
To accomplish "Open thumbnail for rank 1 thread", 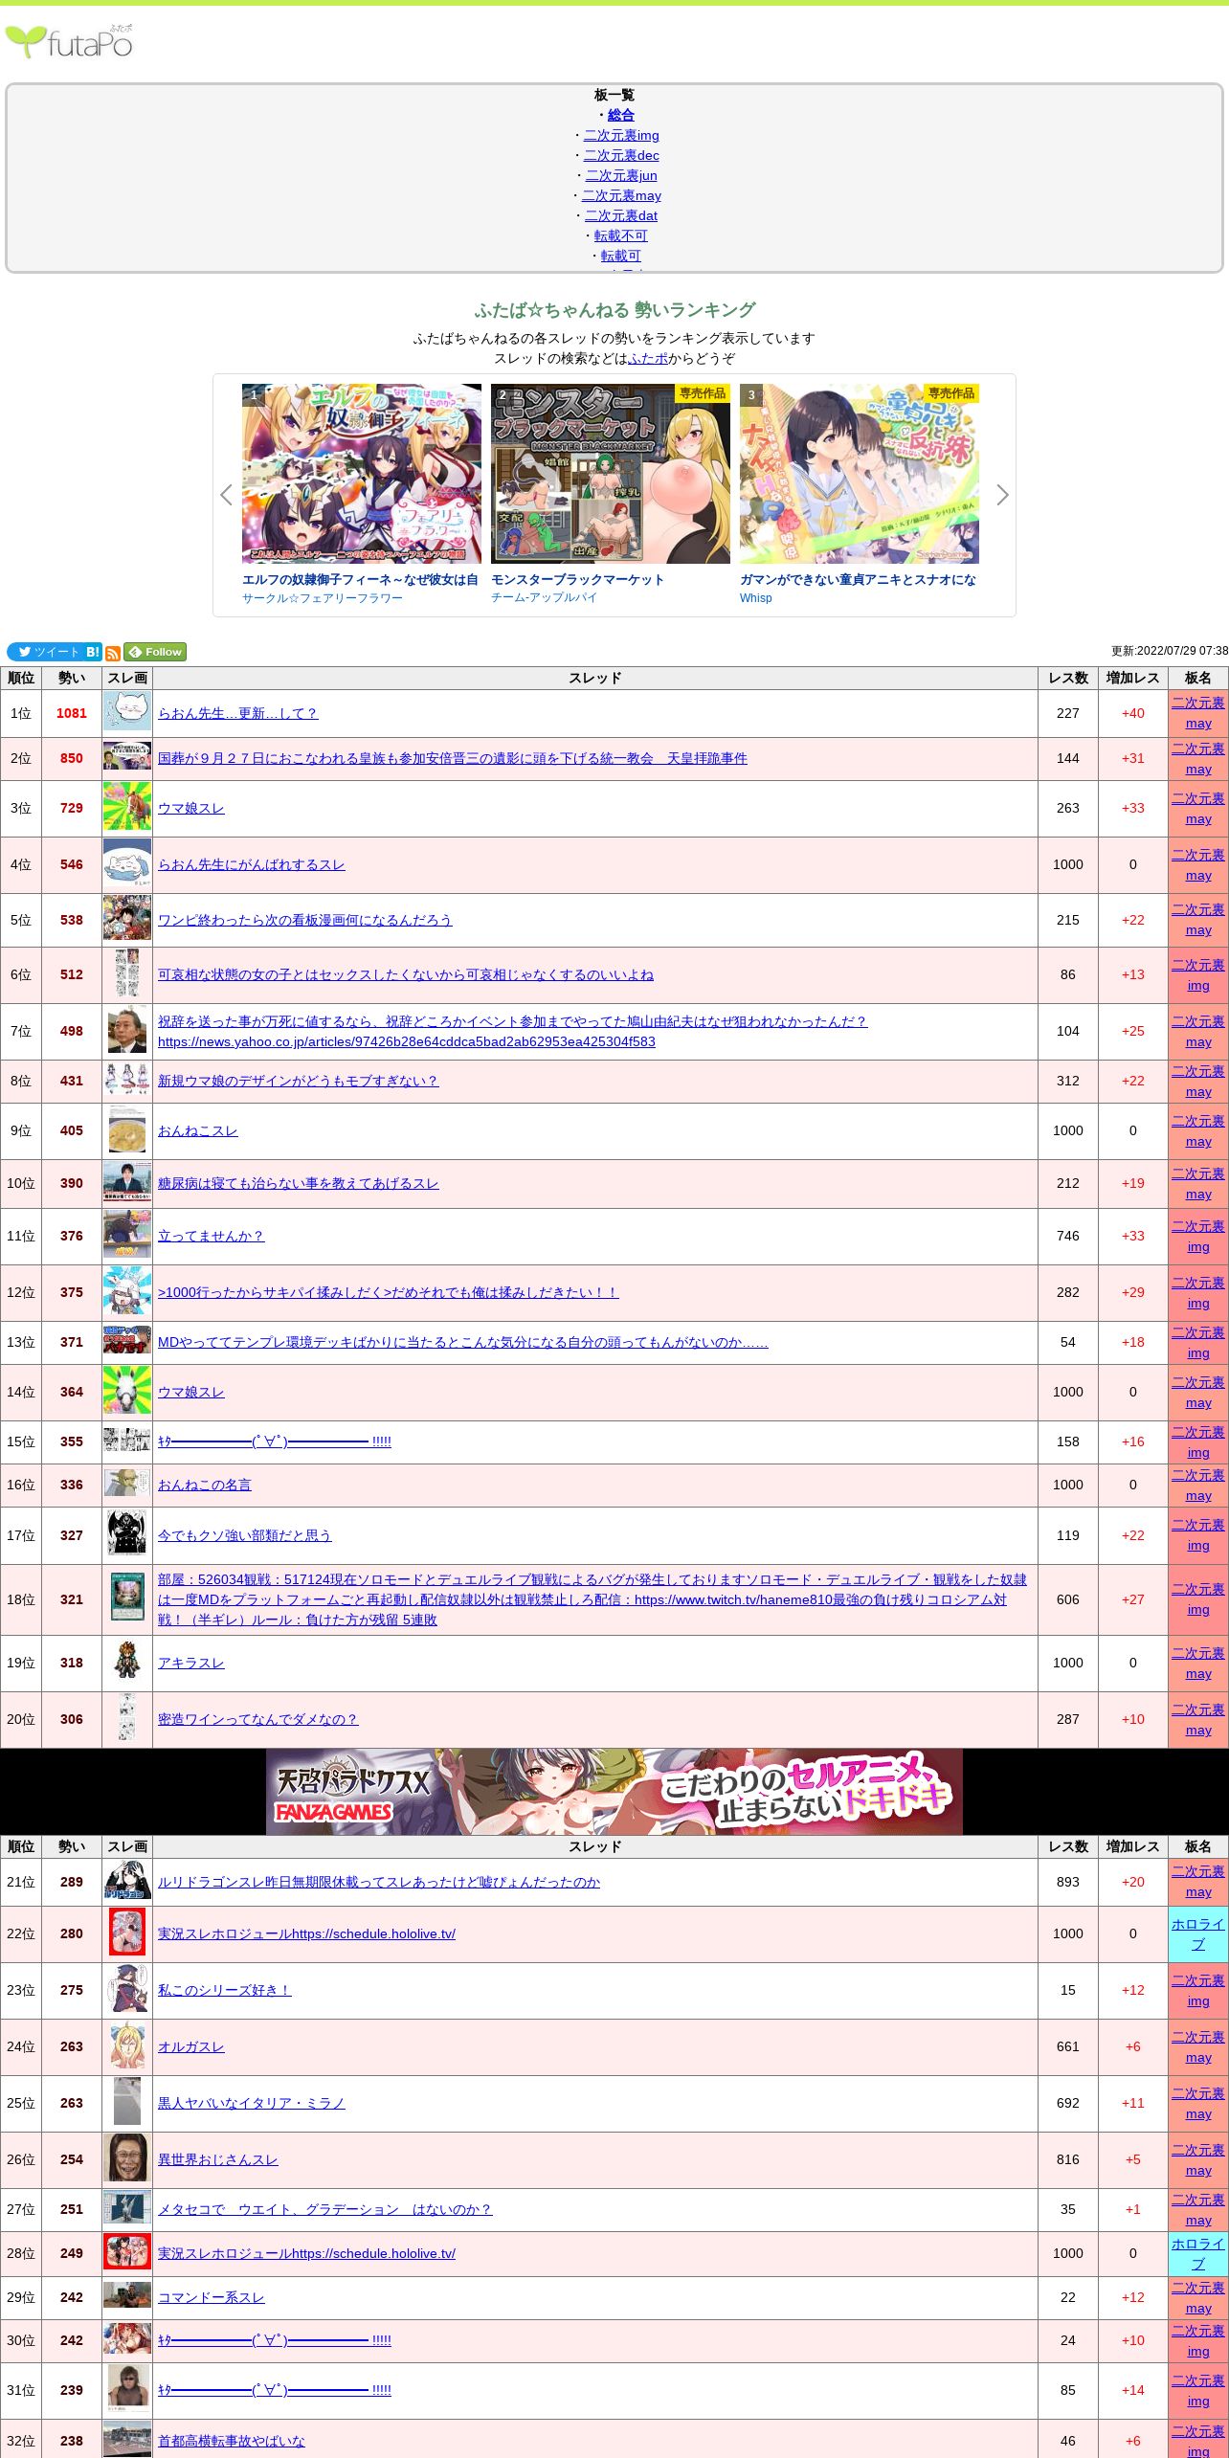I will [127, 712].
